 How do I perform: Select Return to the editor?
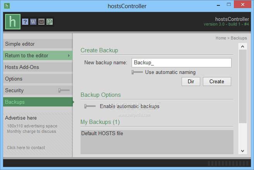tap(38, 56)
